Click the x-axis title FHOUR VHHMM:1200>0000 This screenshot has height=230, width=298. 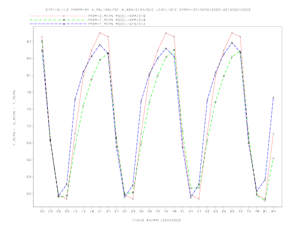pyautogui.click(x=157, y=220)
